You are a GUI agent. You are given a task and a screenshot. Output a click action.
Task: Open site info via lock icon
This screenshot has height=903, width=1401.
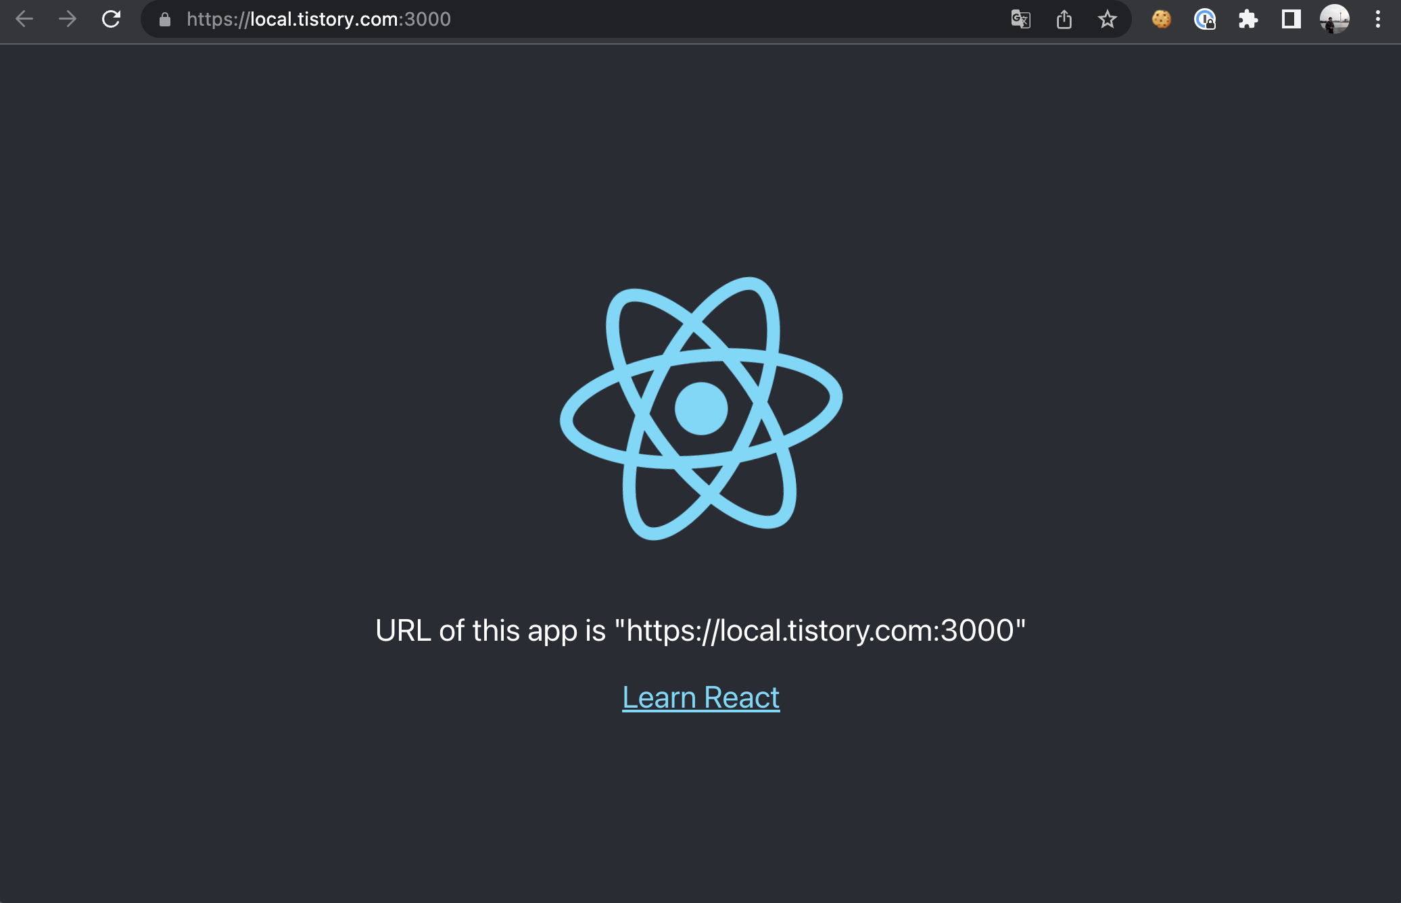pos(165,20)
